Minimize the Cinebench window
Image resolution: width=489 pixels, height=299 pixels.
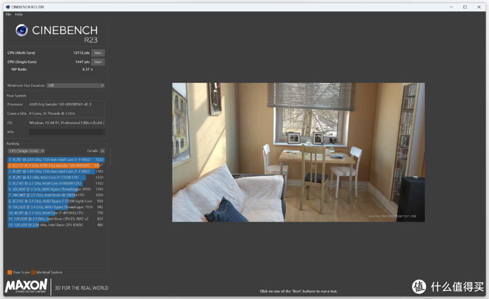[x=451, y=7]
